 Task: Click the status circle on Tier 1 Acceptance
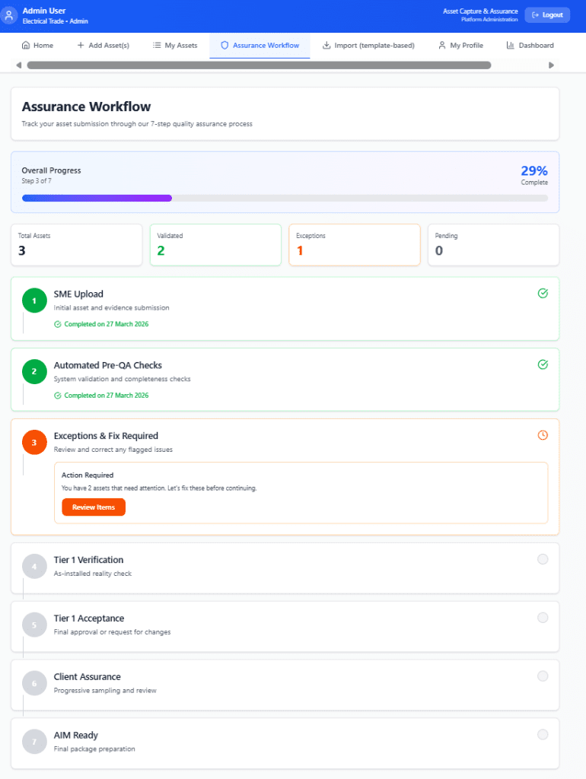tap(543, 618)
